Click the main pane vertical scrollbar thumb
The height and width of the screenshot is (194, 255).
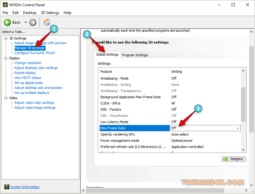[x=251, y=89]
